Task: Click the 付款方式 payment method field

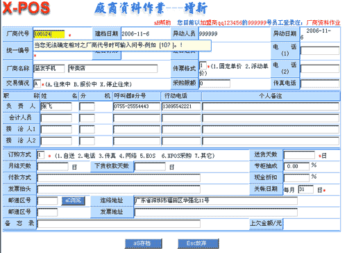Action: tap(119, 178)
